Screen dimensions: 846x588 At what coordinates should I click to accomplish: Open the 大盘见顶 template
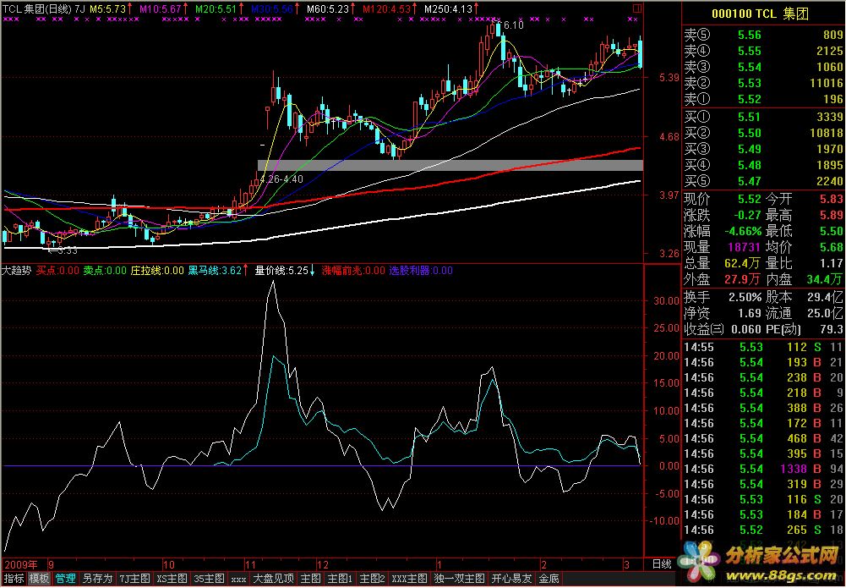pos(274,579)
